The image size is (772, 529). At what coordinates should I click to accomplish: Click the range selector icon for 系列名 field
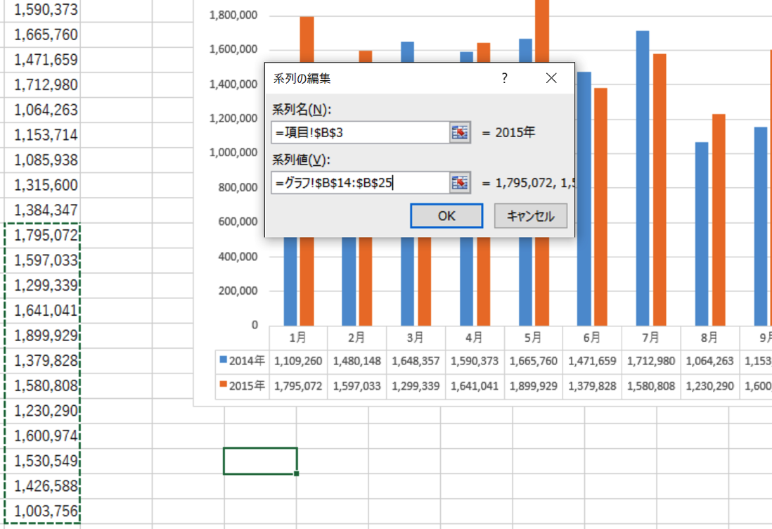(460, 132)
